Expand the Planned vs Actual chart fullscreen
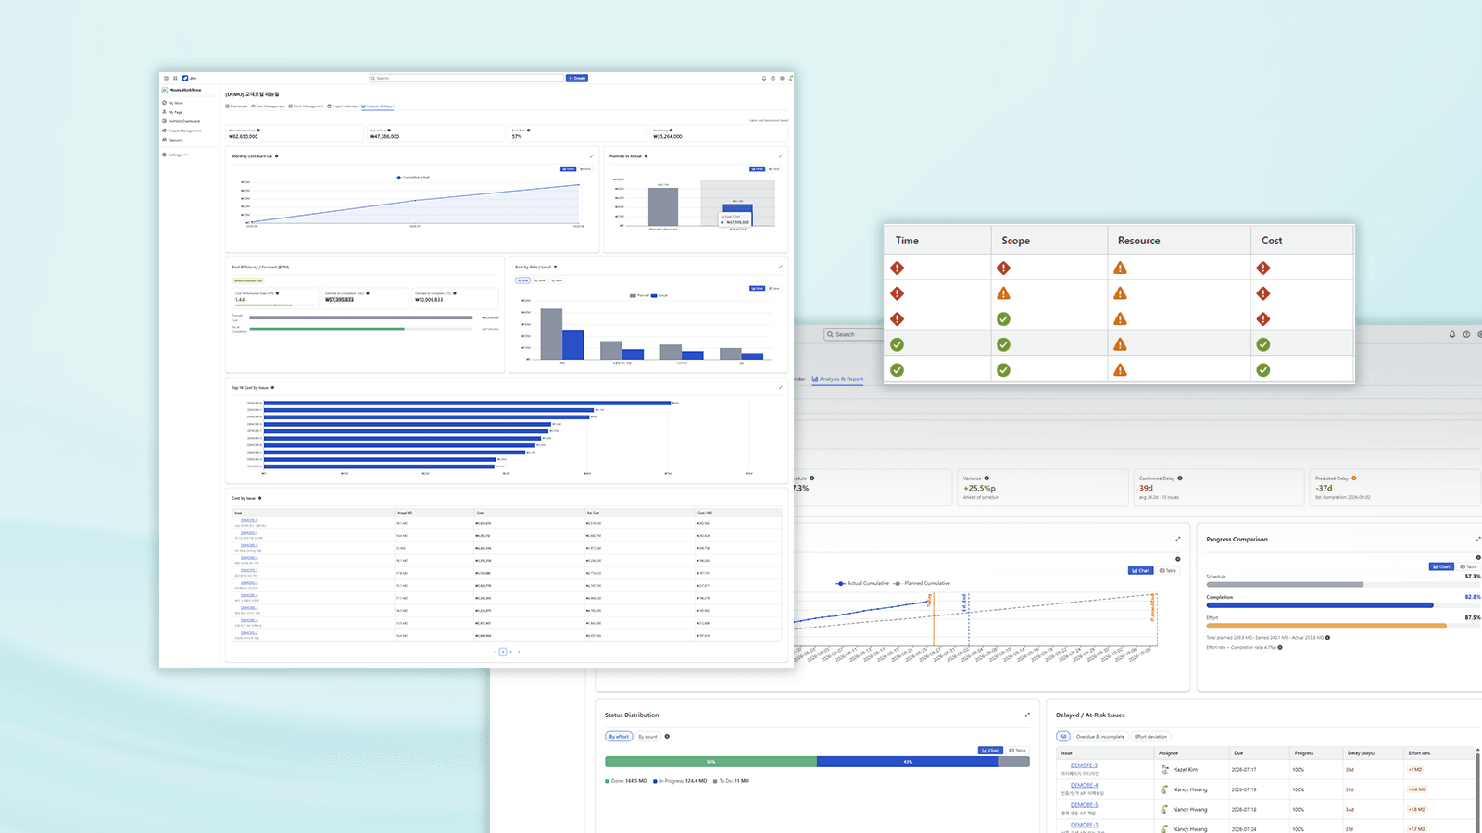The width and height of the screenshot is (1482, 833). coord(780,156)
